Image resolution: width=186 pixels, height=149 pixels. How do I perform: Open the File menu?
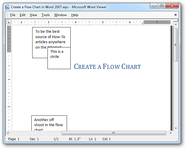coord(13,15)
